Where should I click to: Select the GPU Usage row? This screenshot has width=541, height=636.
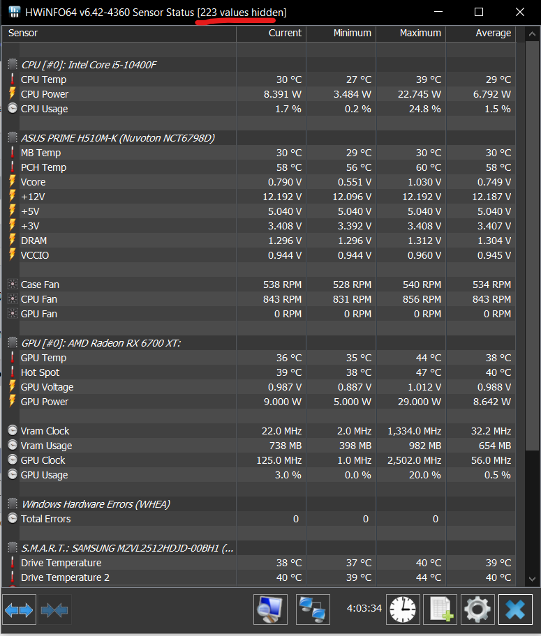point(259,475)
